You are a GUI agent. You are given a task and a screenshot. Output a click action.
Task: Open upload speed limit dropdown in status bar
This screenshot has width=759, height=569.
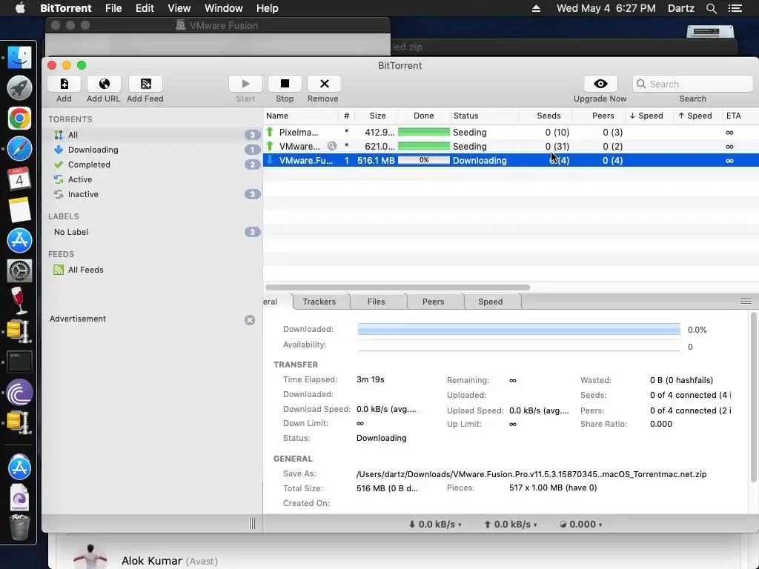[x=511, y=524]
